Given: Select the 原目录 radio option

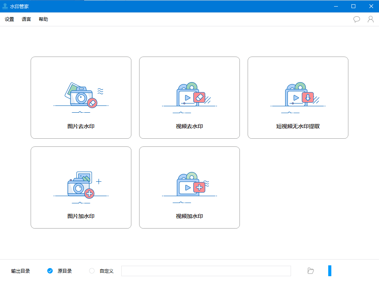Looking at the screenshot, I should [50, 271].
